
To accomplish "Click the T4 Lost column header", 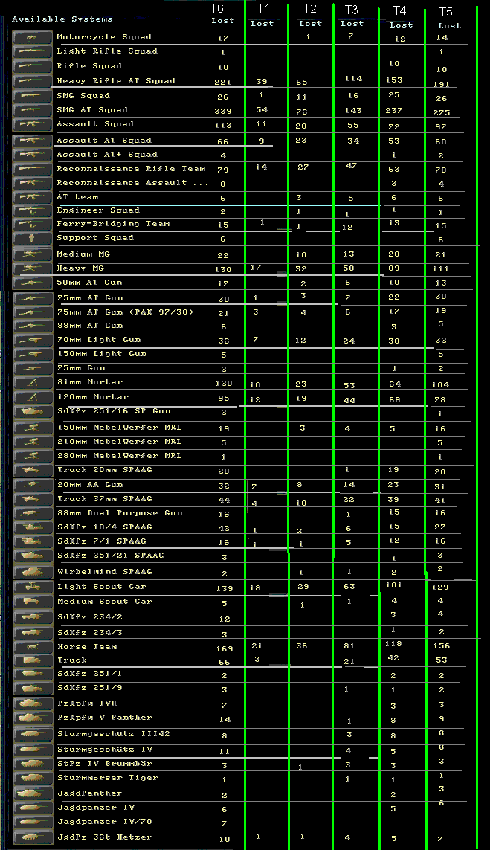I will [400, 17].
